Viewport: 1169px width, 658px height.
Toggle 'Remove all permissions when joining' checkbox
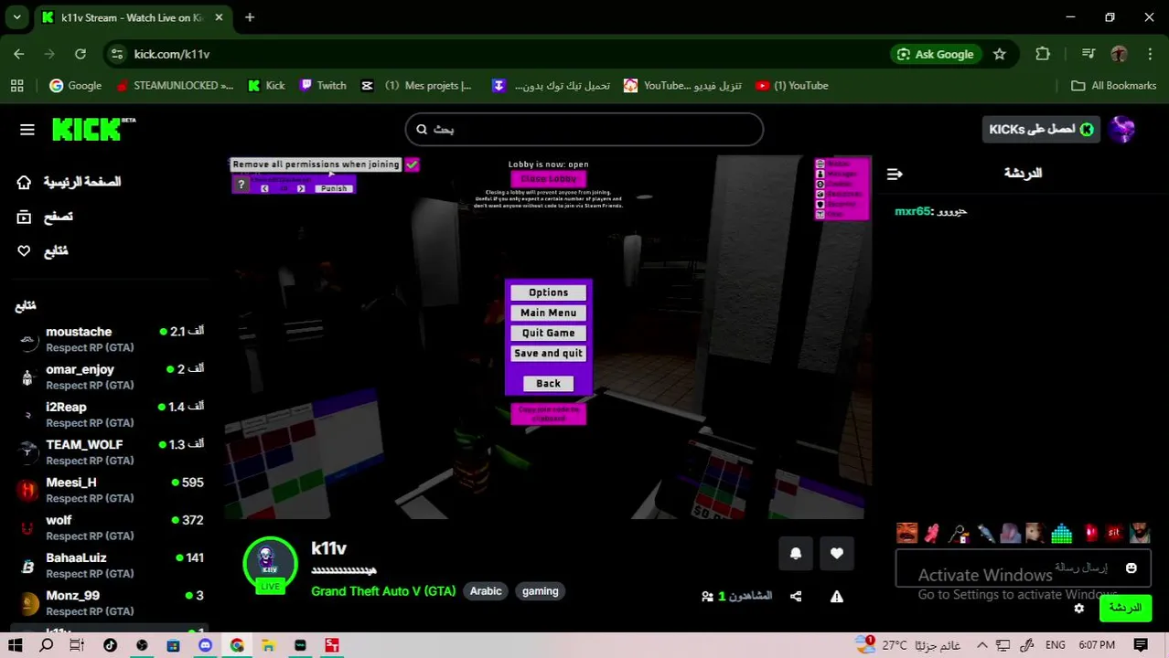[412, 164]
